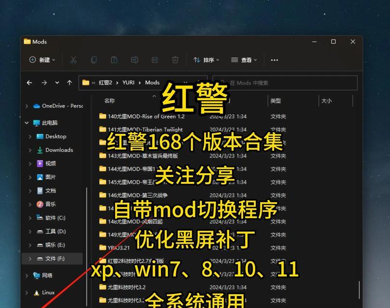Click the Share icon in the toolbar
390x308 pixels.
tap(155, 60)
